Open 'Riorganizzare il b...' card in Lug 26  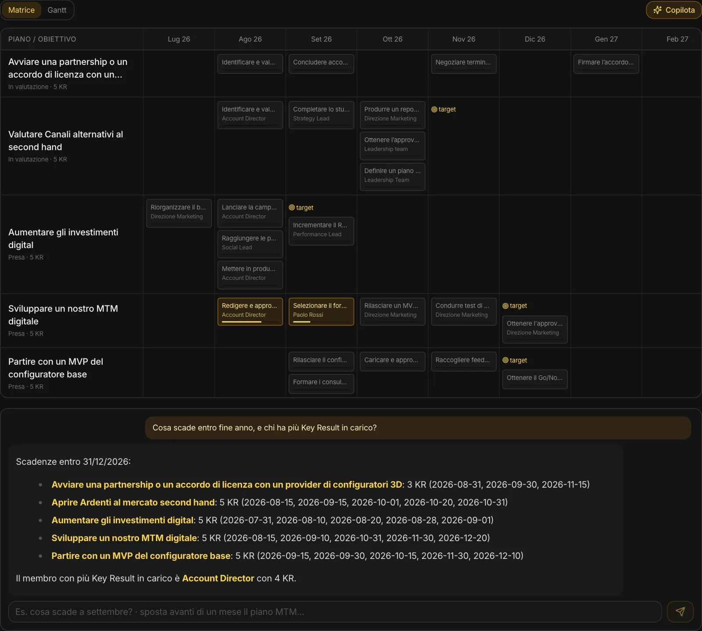point(179,213)
